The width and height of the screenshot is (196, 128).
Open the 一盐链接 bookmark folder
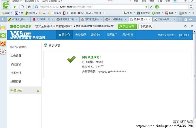point(55,13)
